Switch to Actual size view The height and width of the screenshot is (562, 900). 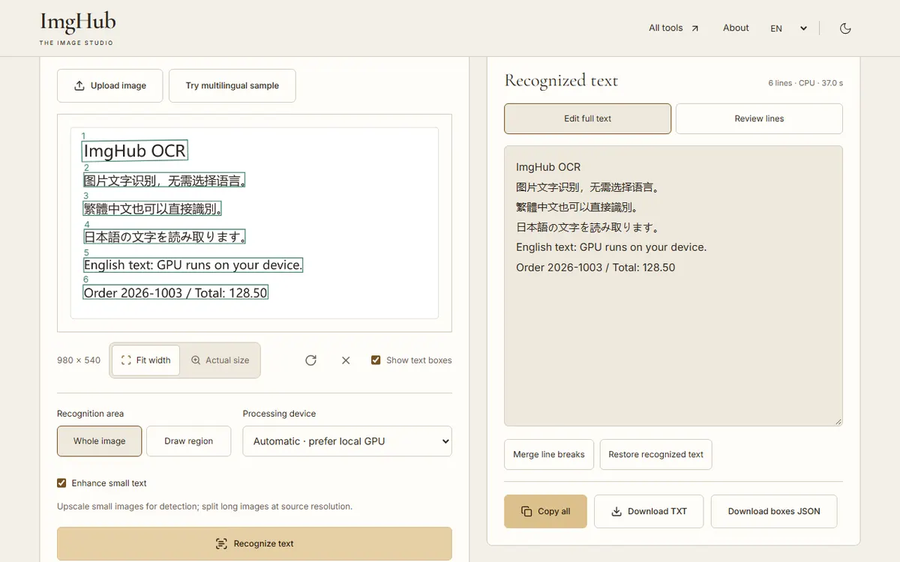(x=220, y=360)
